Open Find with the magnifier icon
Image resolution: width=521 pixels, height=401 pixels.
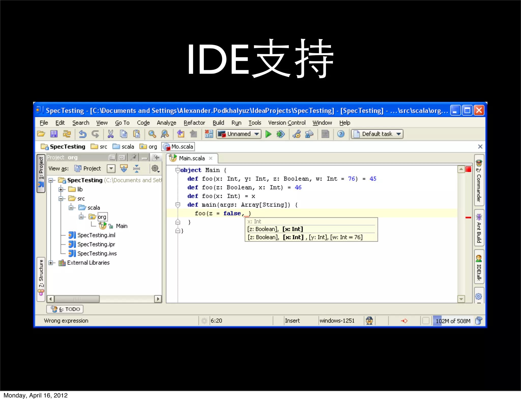click(152, 134)
